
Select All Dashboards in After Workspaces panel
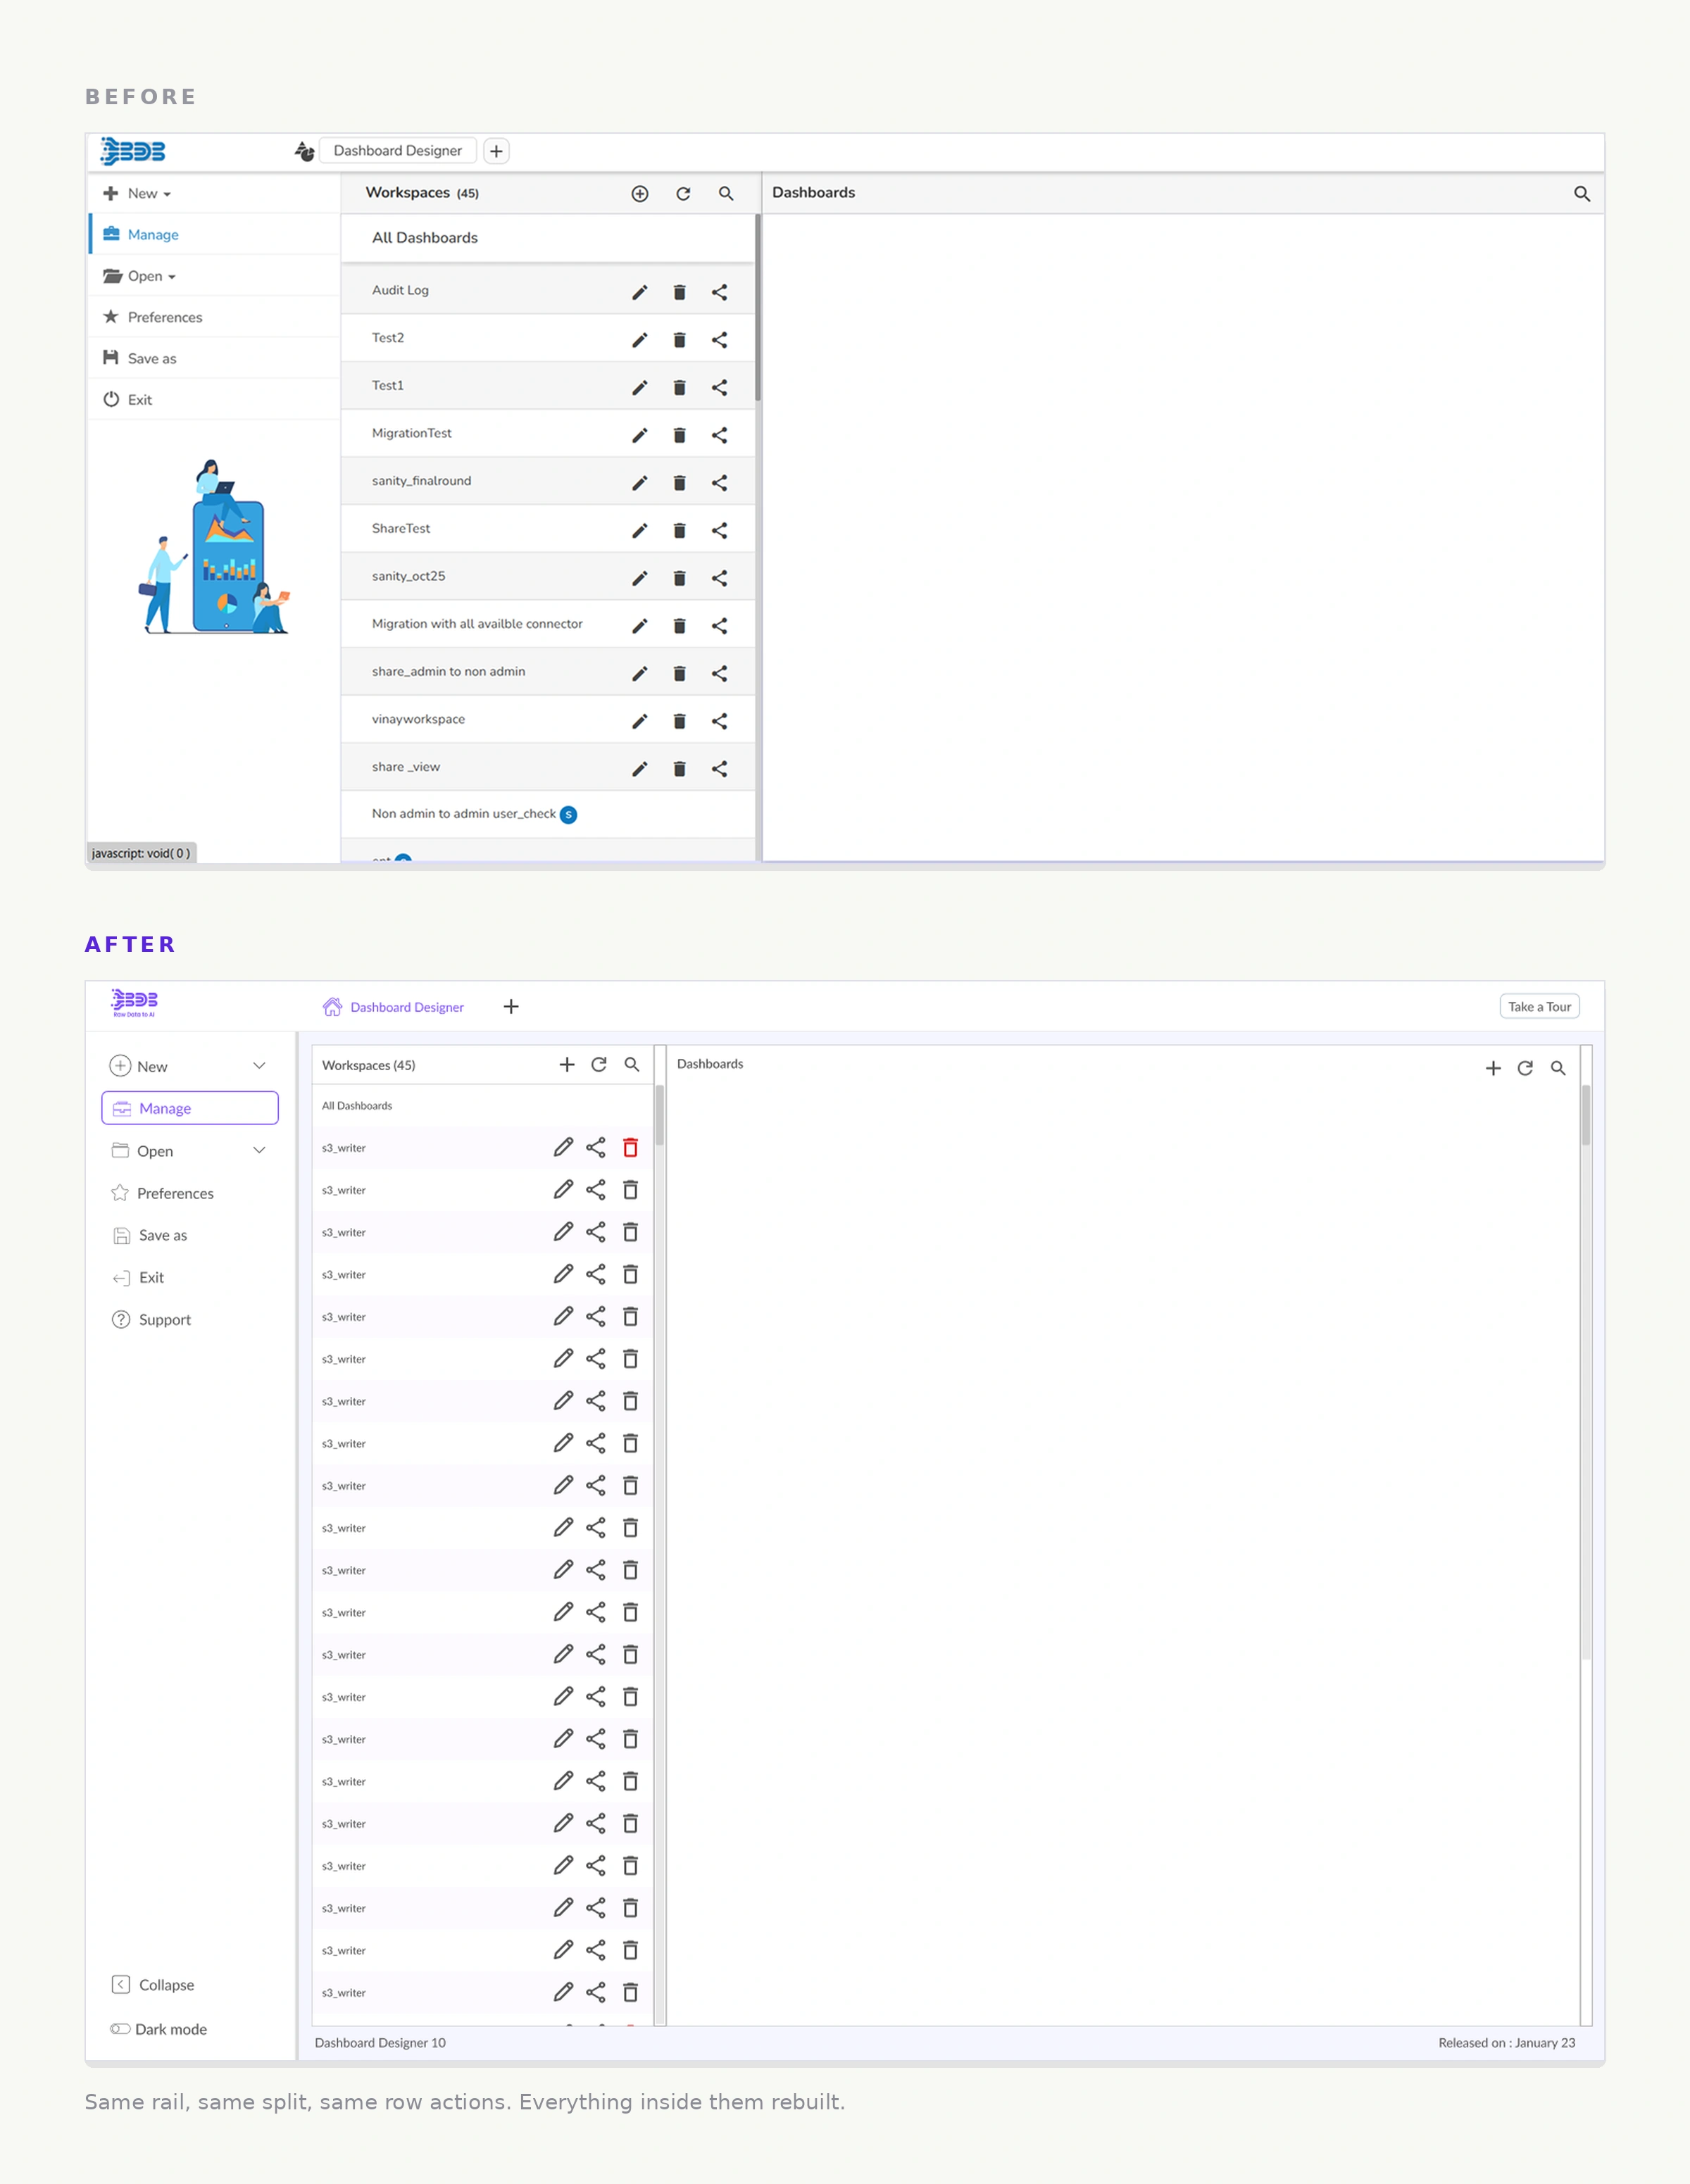(482, 1106)
